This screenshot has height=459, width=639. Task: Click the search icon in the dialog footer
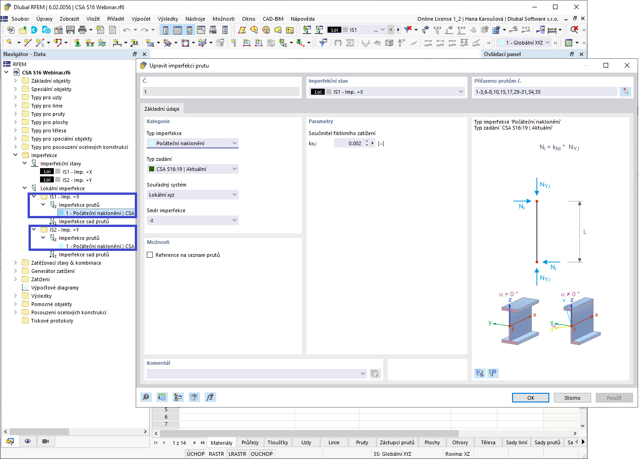coord(146,397)
